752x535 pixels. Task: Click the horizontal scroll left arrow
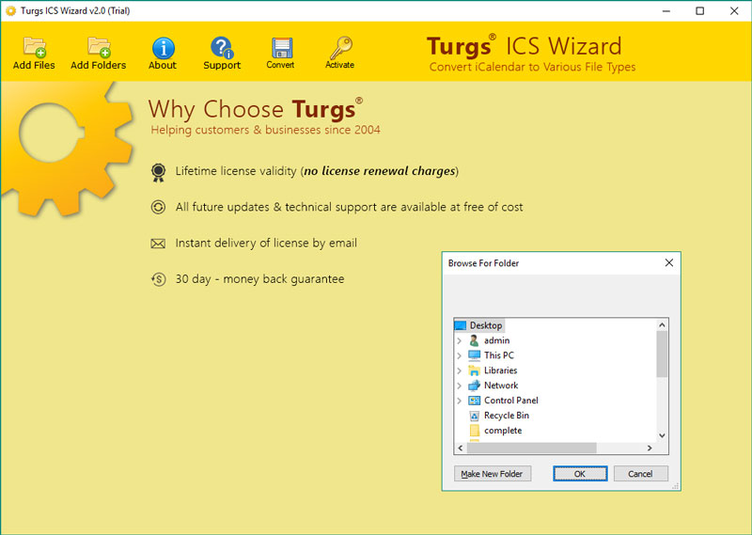(461, 448)
